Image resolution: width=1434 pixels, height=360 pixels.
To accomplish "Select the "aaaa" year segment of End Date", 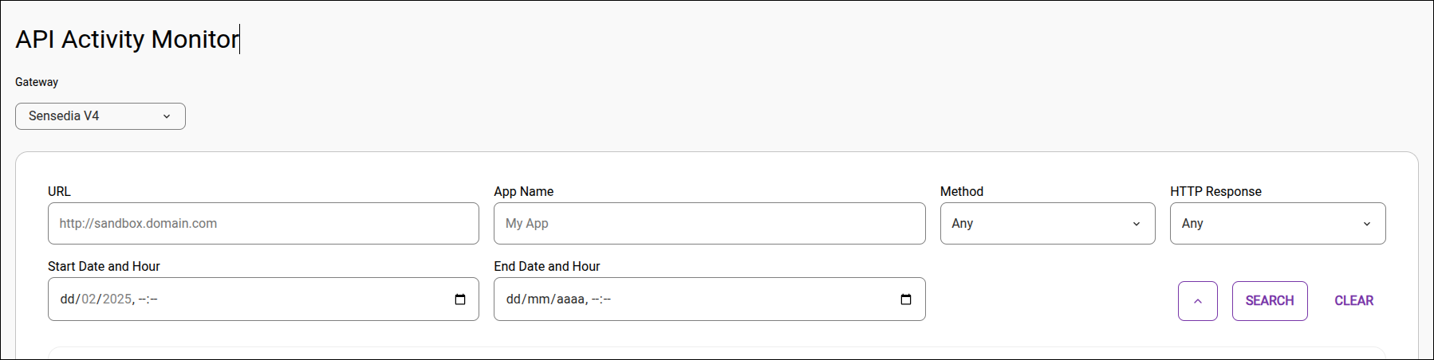I will point(570,299).
